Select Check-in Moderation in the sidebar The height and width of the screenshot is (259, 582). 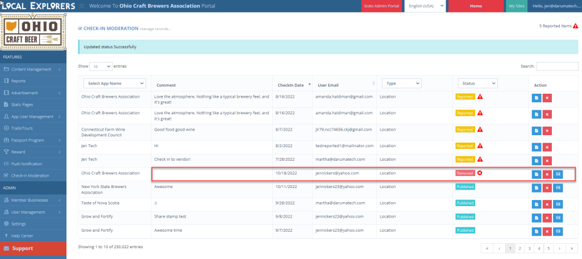coord(34,176)
